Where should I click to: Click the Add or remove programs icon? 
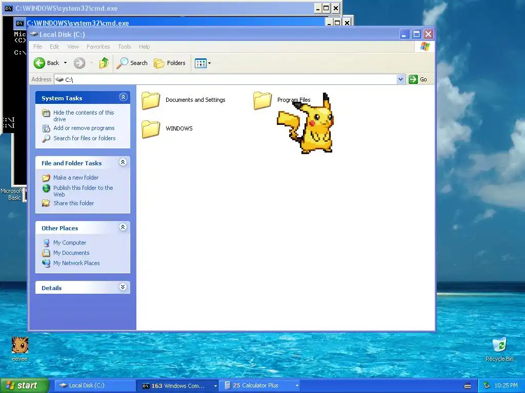tap(46, 128)
